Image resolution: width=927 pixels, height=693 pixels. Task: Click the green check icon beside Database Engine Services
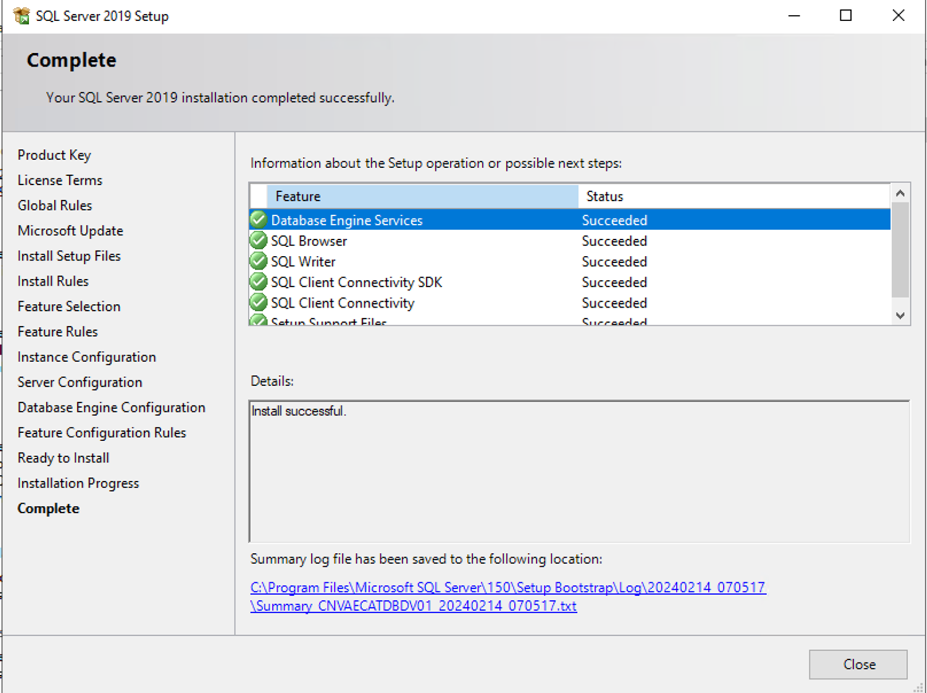(x=258, y=220)
